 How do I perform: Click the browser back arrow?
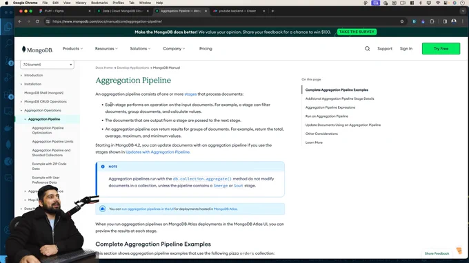(x=20, y=21)
